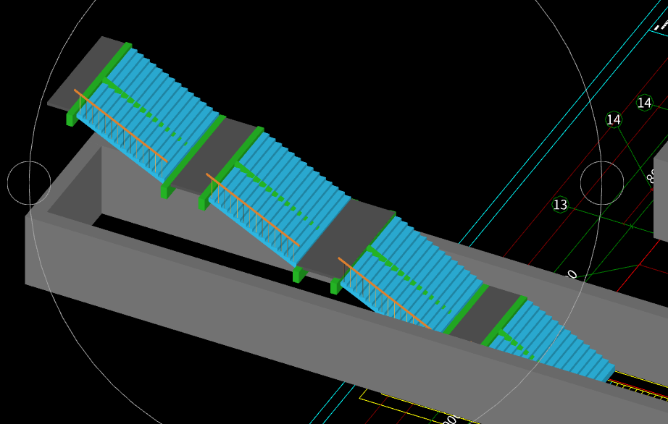Click the grid axis bubble labeled 13

(560, 205)
